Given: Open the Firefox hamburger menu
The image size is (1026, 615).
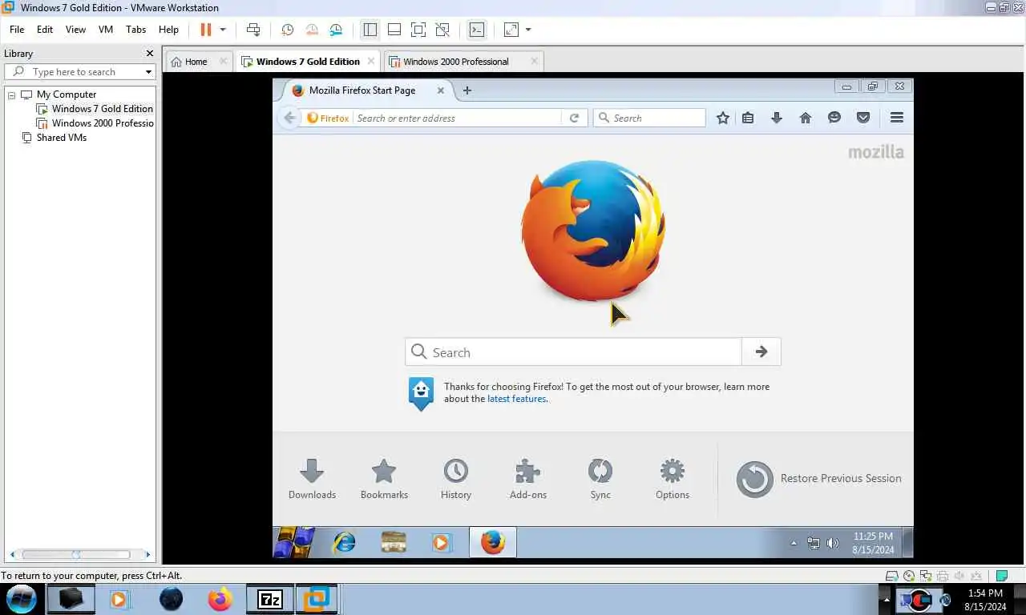Looking at the screenshot, I should coord(897,118).
